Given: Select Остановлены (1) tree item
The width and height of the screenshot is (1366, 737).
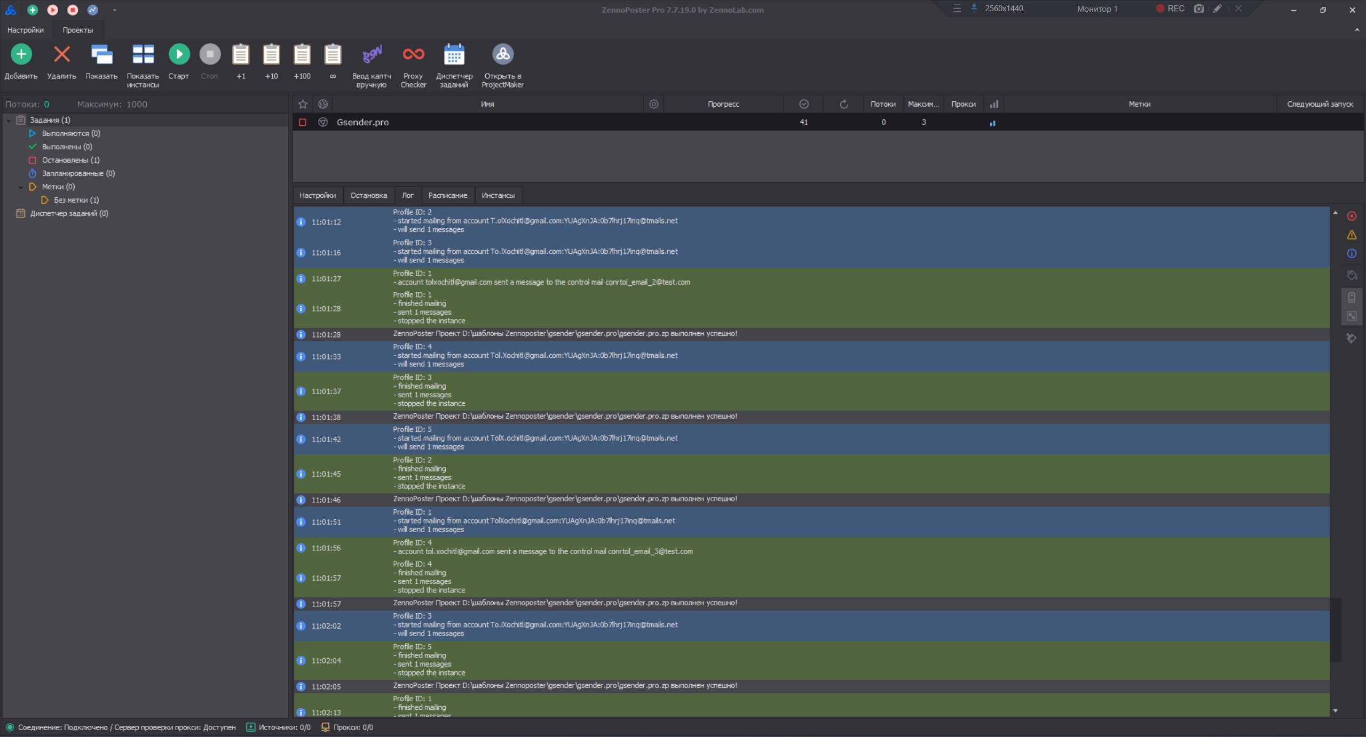Looking at the screenshot, I should (71, 160).
